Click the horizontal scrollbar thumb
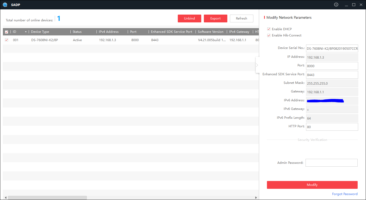 [47, 198]
